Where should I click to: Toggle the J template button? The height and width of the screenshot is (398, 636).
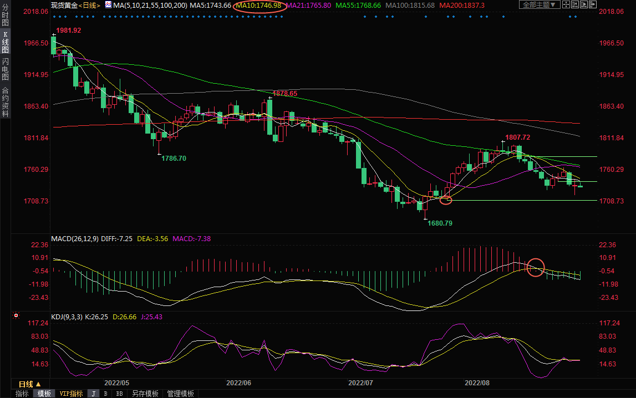click(93, 394)
